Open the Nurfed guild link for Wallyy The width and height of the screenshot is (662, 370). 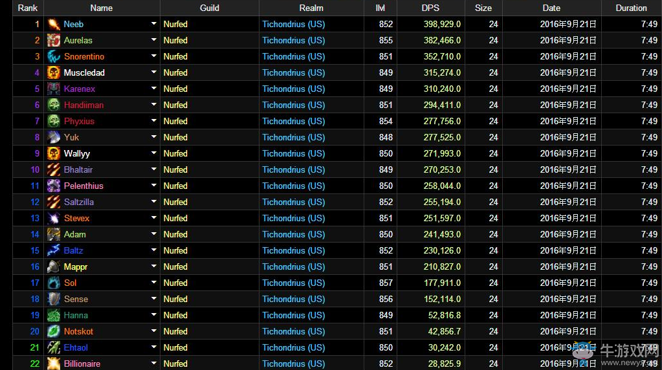coord(175,154)
